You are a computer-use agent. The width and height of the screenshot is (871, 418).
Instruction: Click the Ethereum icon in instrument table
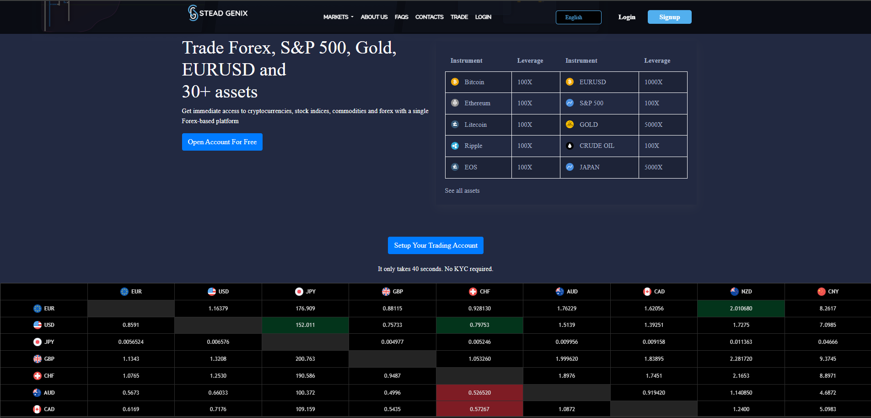point(455,103)
